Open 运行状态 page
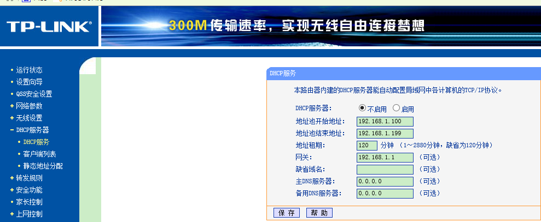Screen dimensions: 541x222 tap(29, 70)
